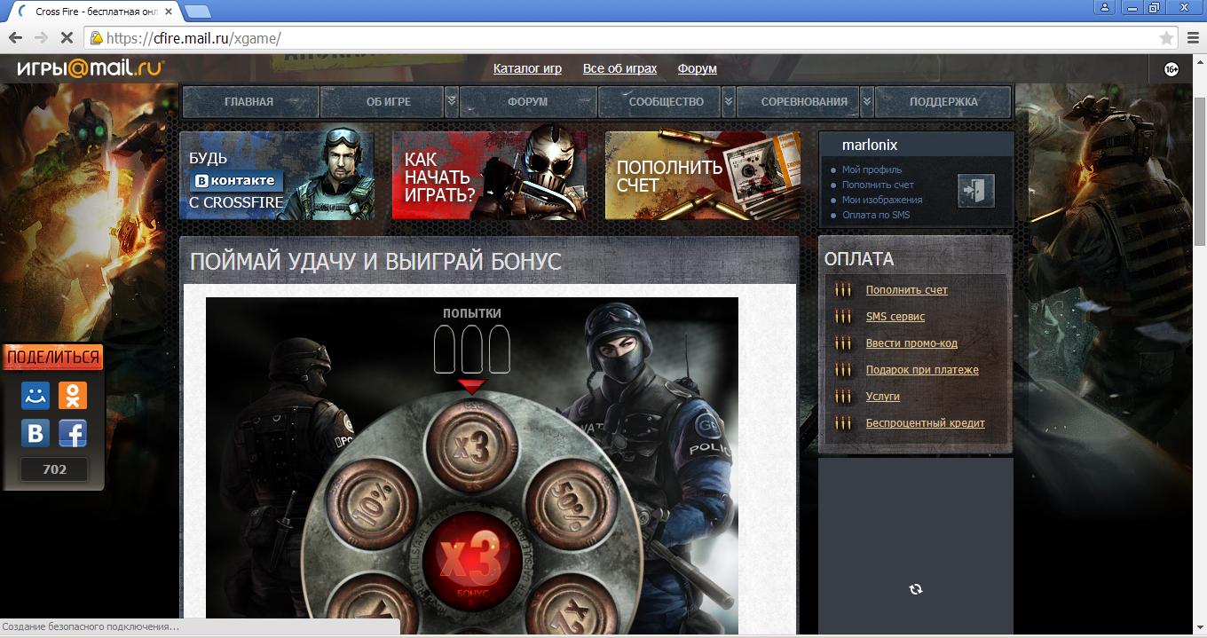Open the Мои изображения link
1207x638 pixels.
[882, 200]
